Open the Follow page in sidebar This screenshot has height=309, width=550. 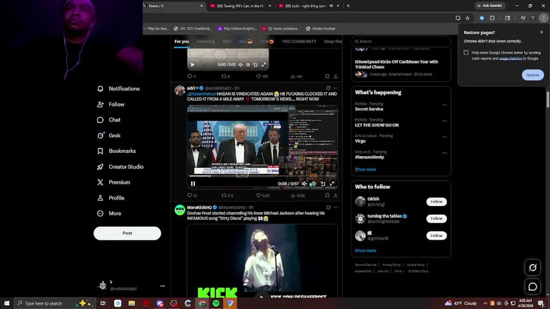point(111,104)
